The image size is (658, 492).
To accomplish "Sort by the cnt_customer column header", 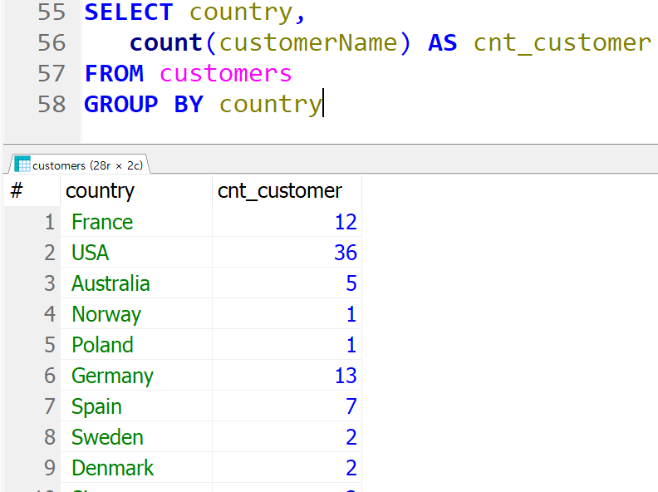I will [x=287, y=191].
